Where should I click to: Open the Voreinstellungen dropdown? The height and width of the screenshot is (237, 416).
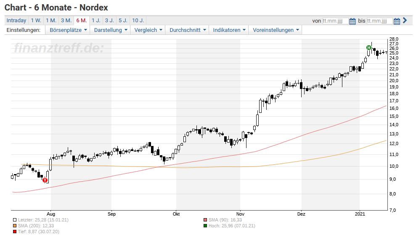[x=276, y=30]
